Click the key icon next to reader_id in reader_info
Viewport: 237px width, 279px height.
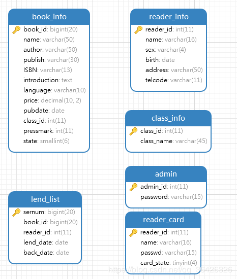[x=138, y=29]
